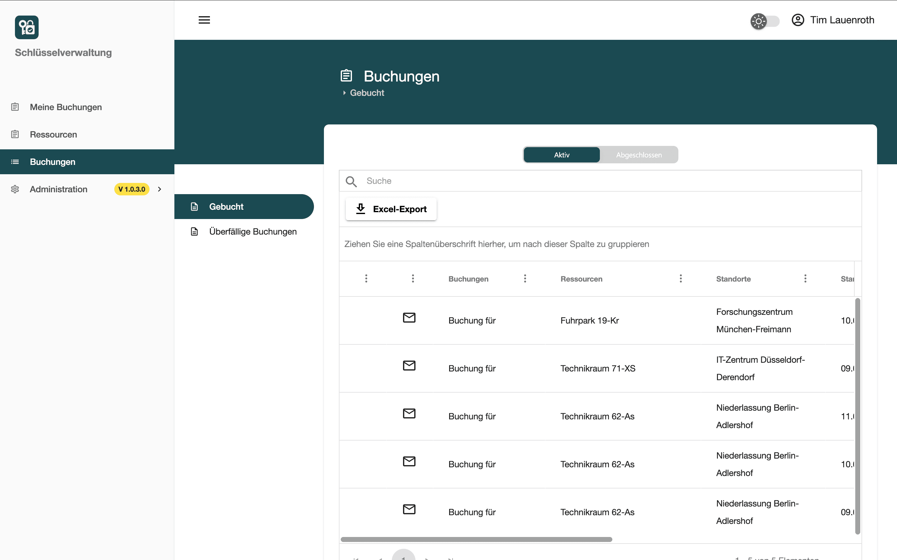Click the Schlüsselverwaltung app title text
Screen dimensions: 897x560
click(x=64, y=53)
